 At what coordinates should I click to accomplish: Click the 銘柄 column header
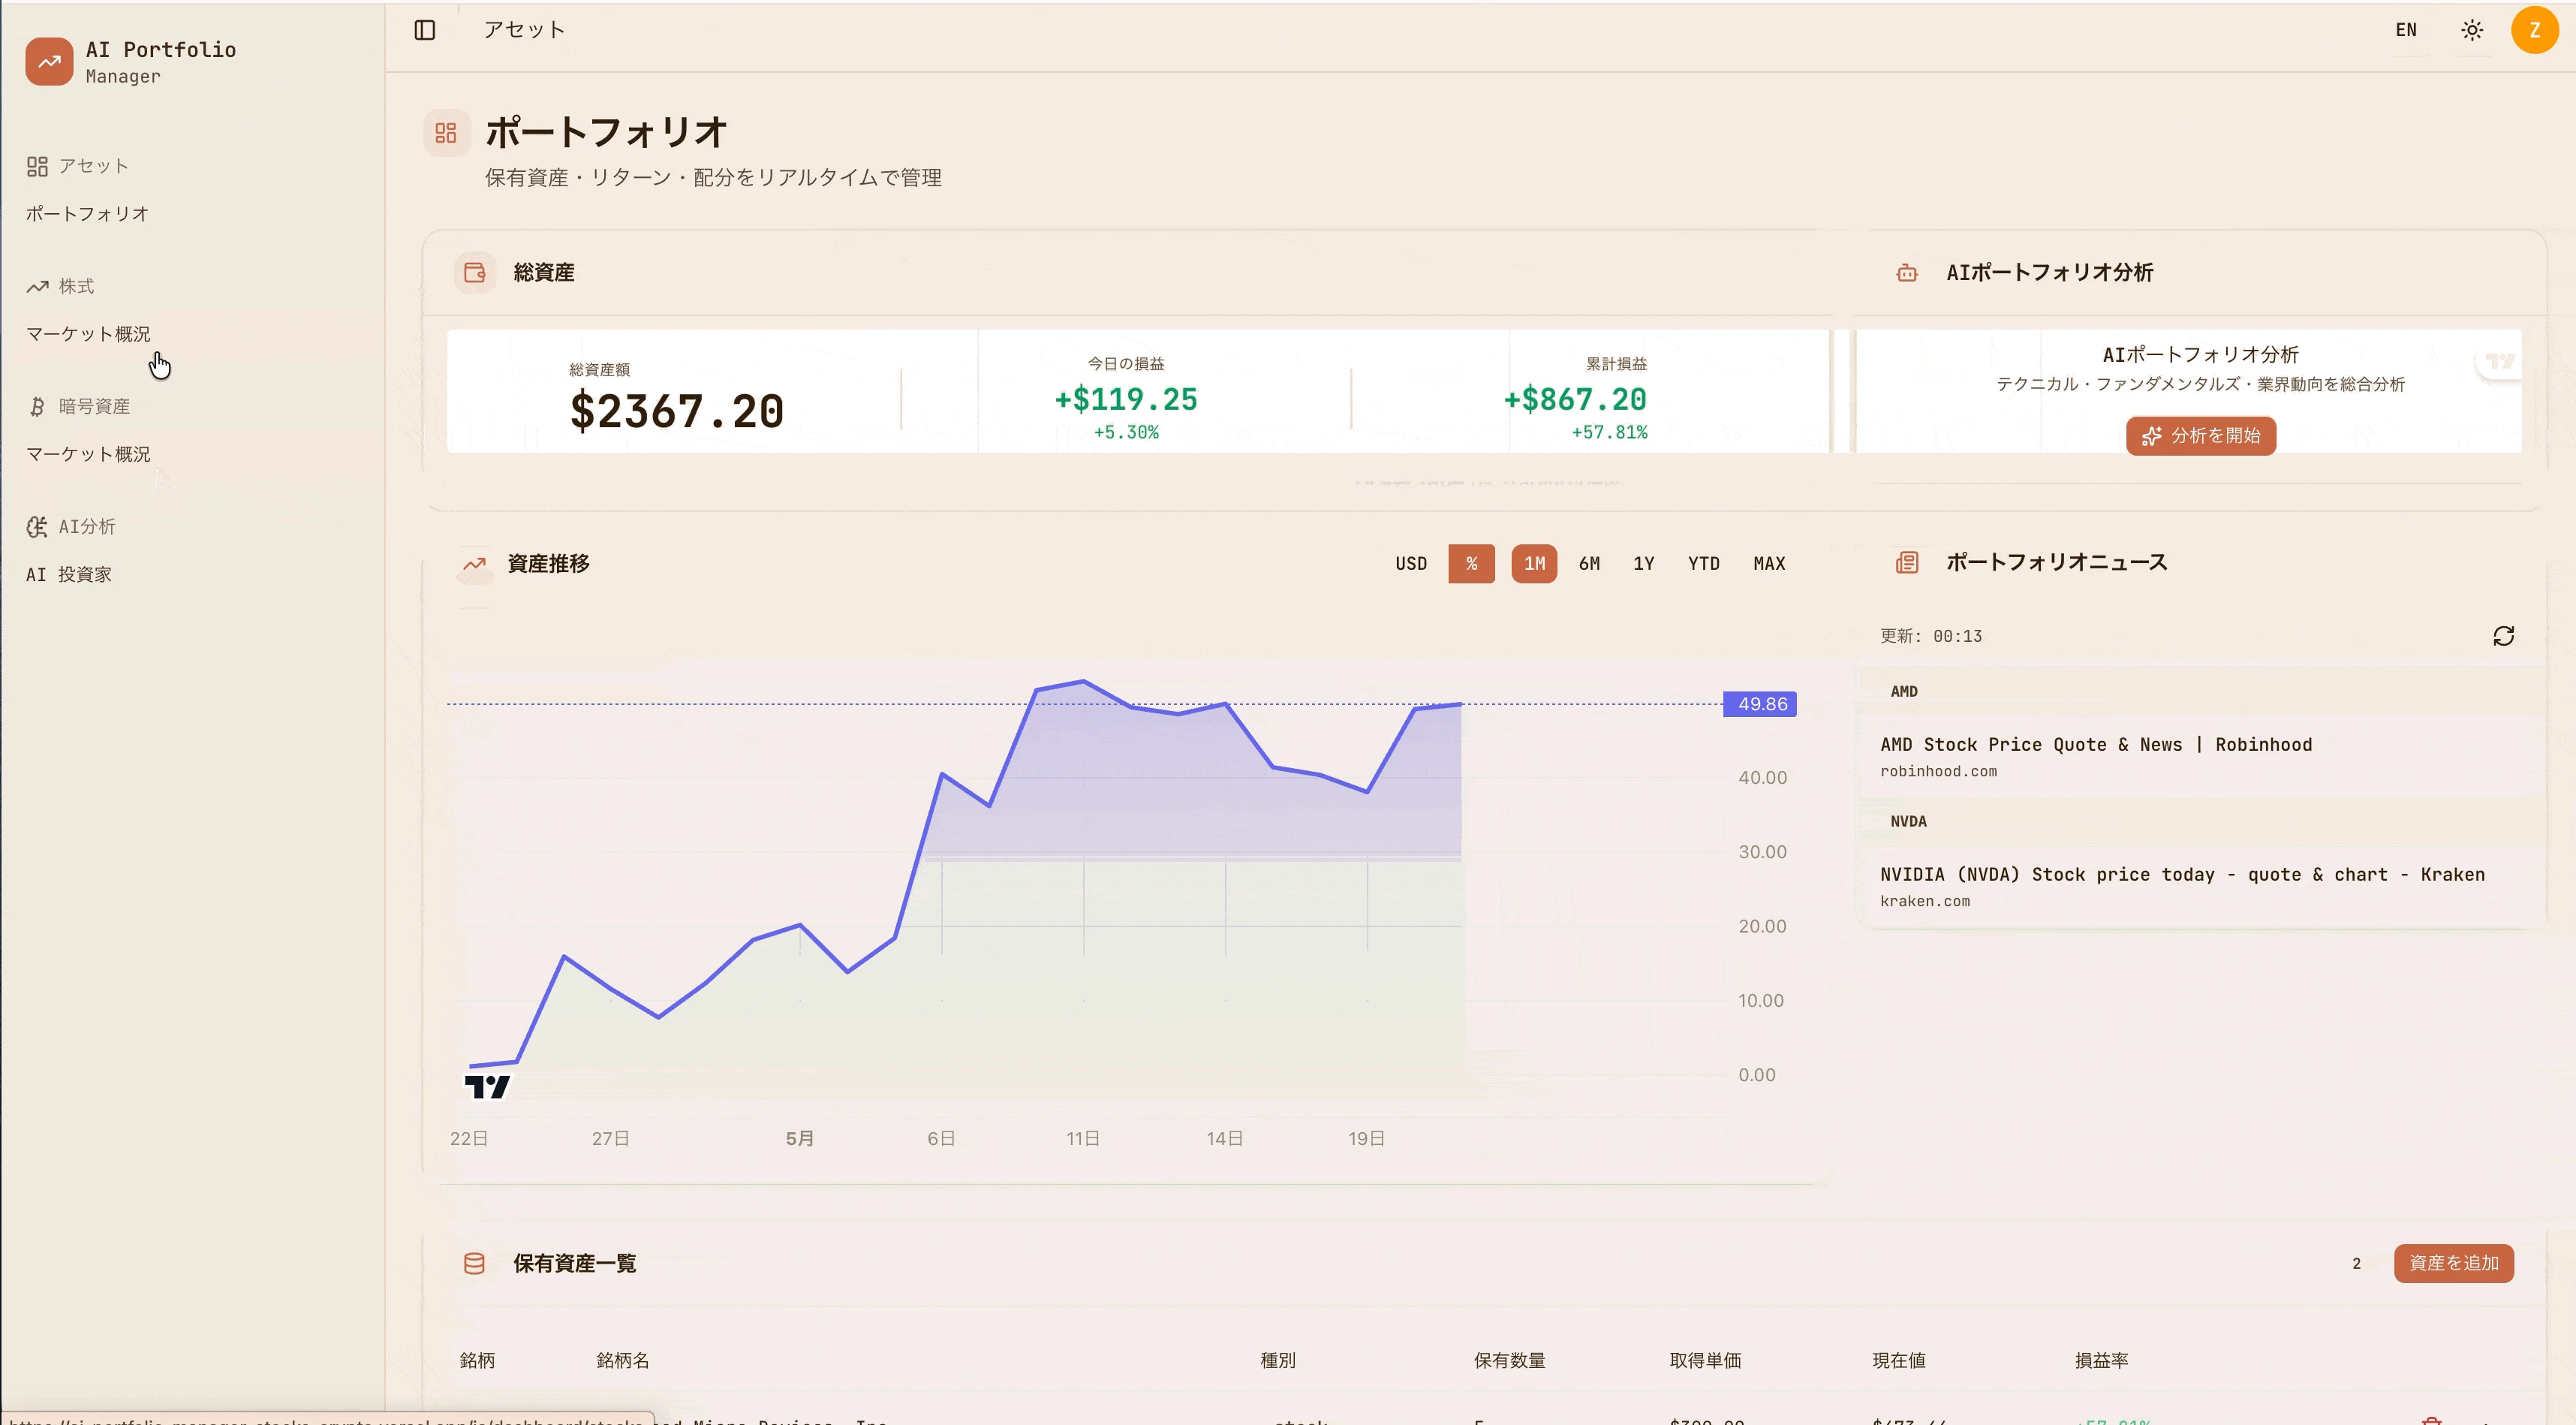tap(477, 1360)
